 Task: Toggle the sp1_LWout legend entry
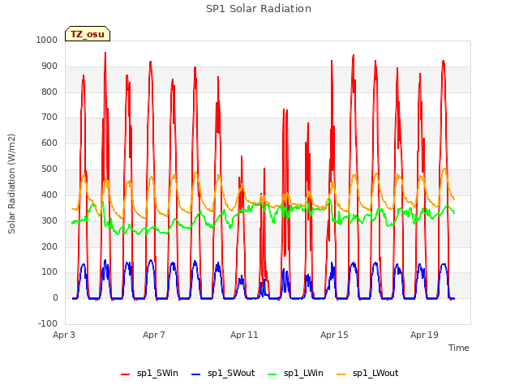(367, 373)
